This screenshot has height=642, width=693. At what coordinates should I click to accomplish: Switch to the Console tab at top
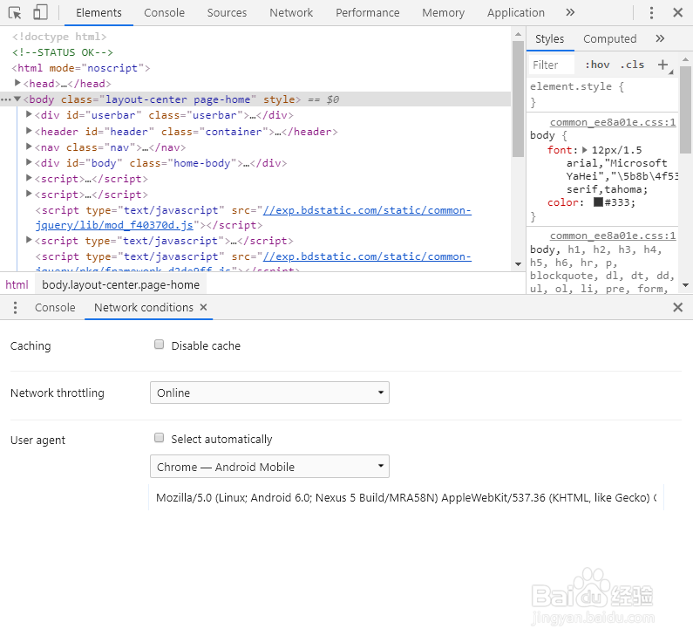(x=164, y=13)
